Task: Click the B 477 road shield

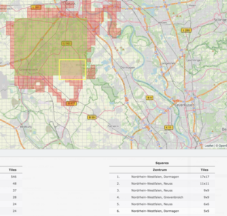Action: point(71,103)
